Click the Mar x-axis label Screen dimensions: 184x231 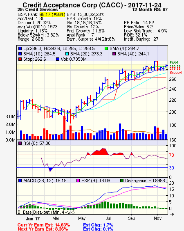[56, 218]
